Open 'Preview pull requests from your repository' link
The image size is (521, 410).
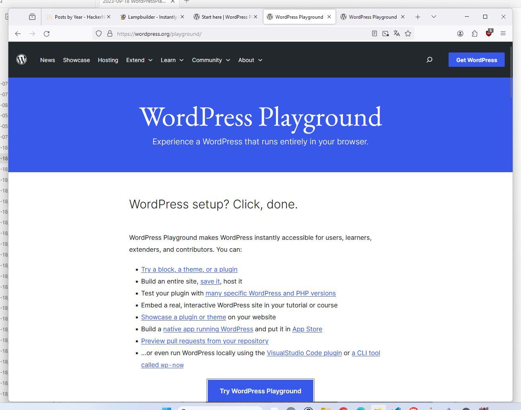point(205,341)
